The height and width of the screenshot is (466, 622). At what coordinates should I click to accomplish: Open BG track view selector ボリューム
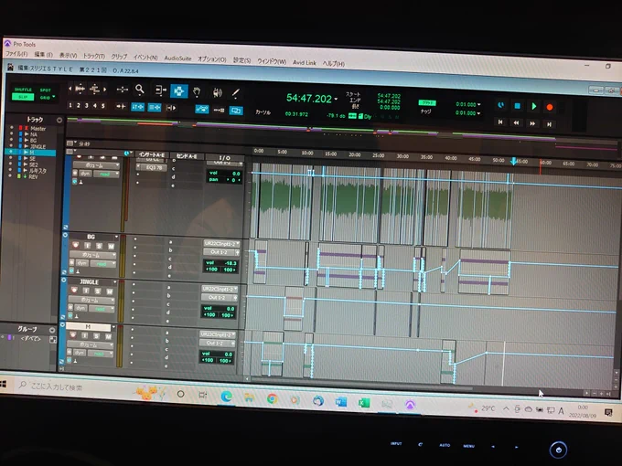tap(93, 255)
